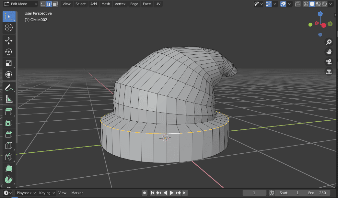Edit the End frame field
Screen dimensions: 338x198
coord(317,192)
